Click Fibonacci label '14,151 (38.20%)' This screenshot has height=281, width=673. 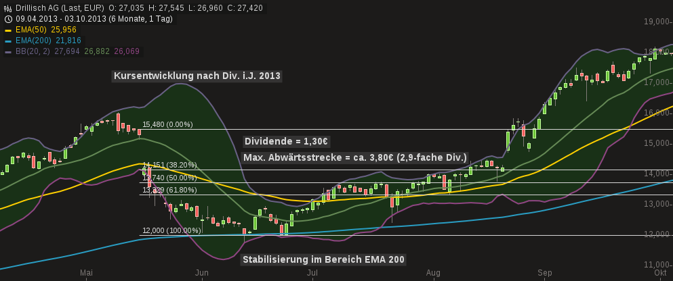(169, 165)
